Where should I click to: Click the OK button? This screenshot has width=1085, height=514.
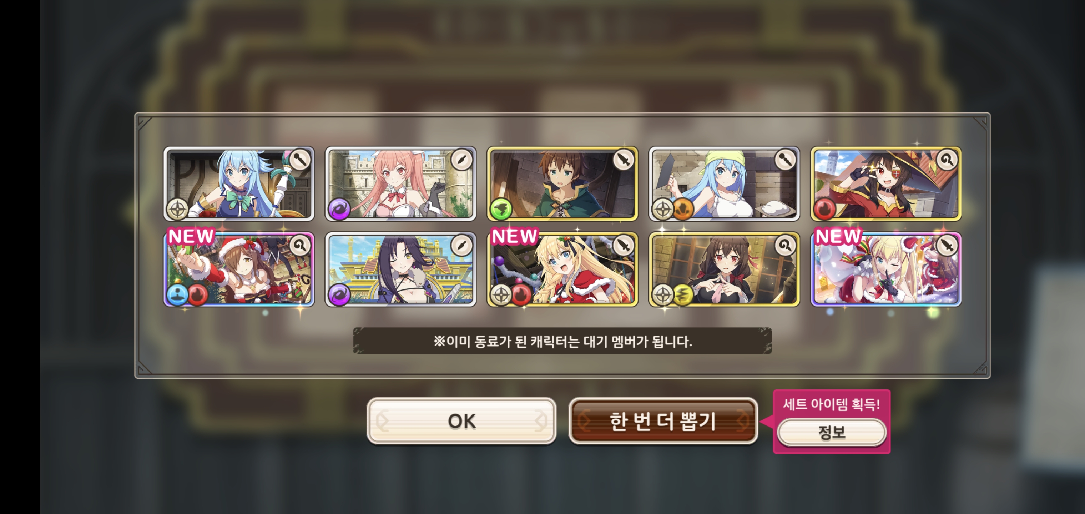[x=461, y=421]
